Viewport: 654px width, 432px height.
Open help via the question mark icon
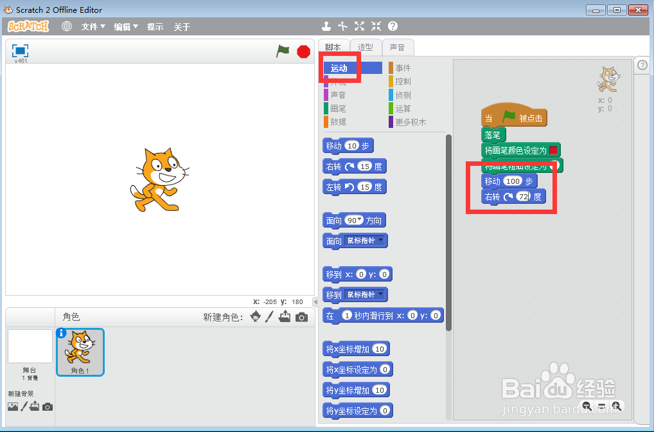[393, 26]
